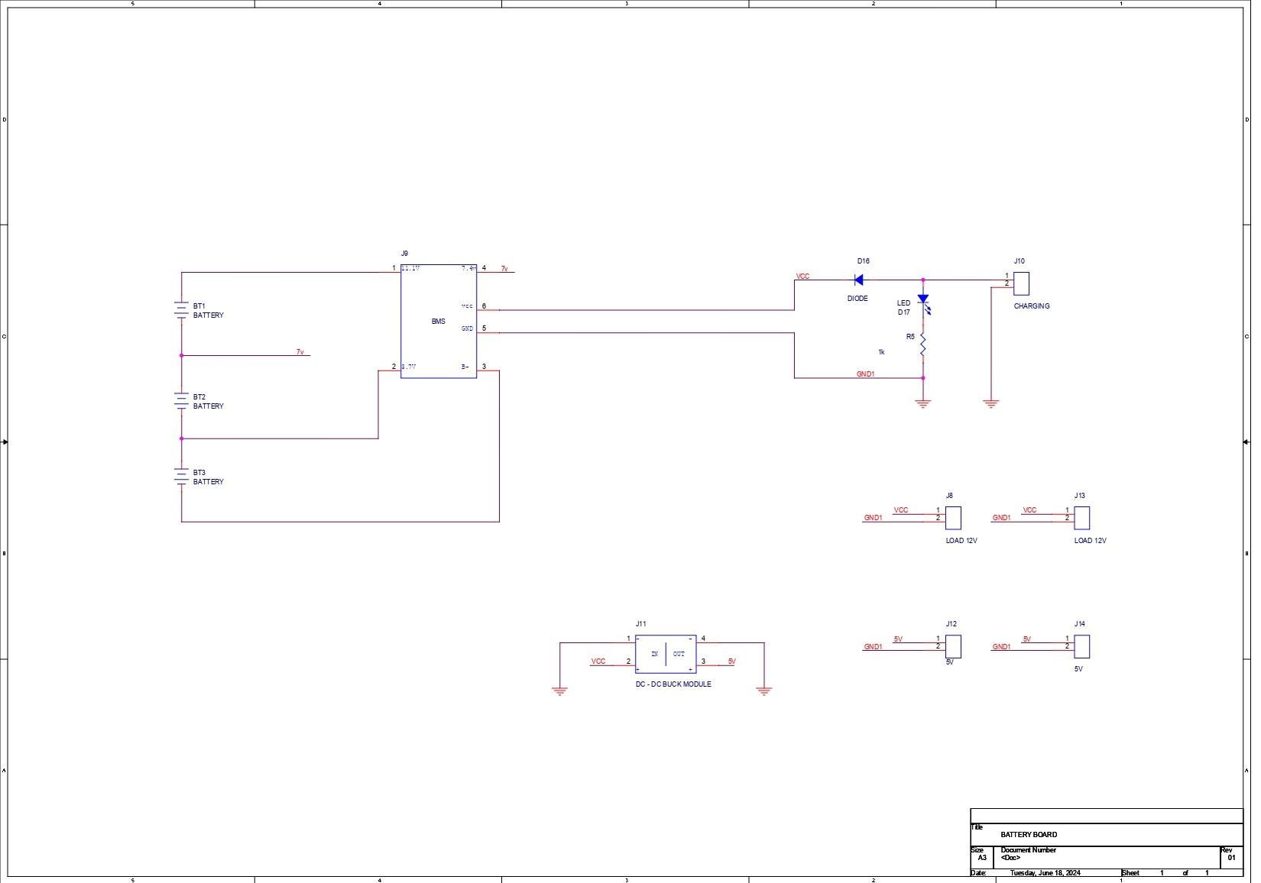Select the D17 LED symbol
Screen dimensions: 1261x883
(x=924, y=302)
